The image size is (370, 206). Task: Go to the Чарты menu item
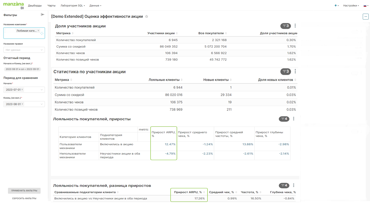tap(51, 5)
